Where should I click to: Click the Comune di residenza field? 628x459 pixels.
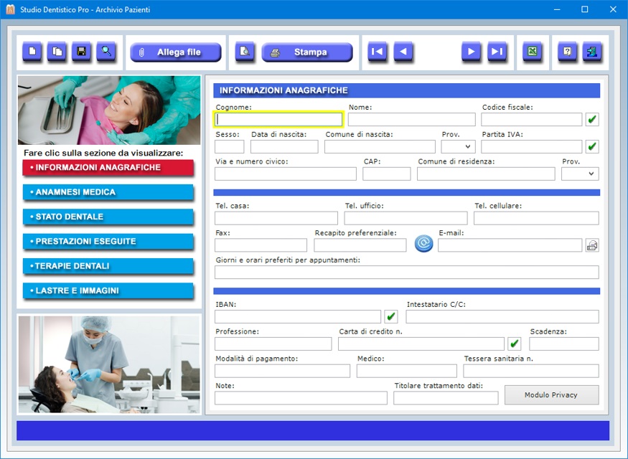[486, 174]
